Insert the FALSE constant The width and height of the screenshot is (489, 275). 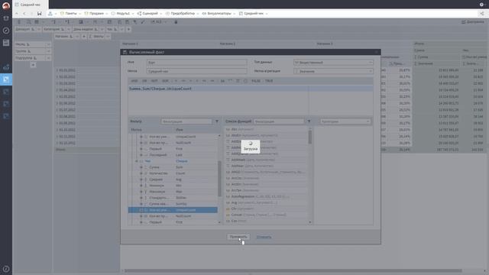[256, 81]
